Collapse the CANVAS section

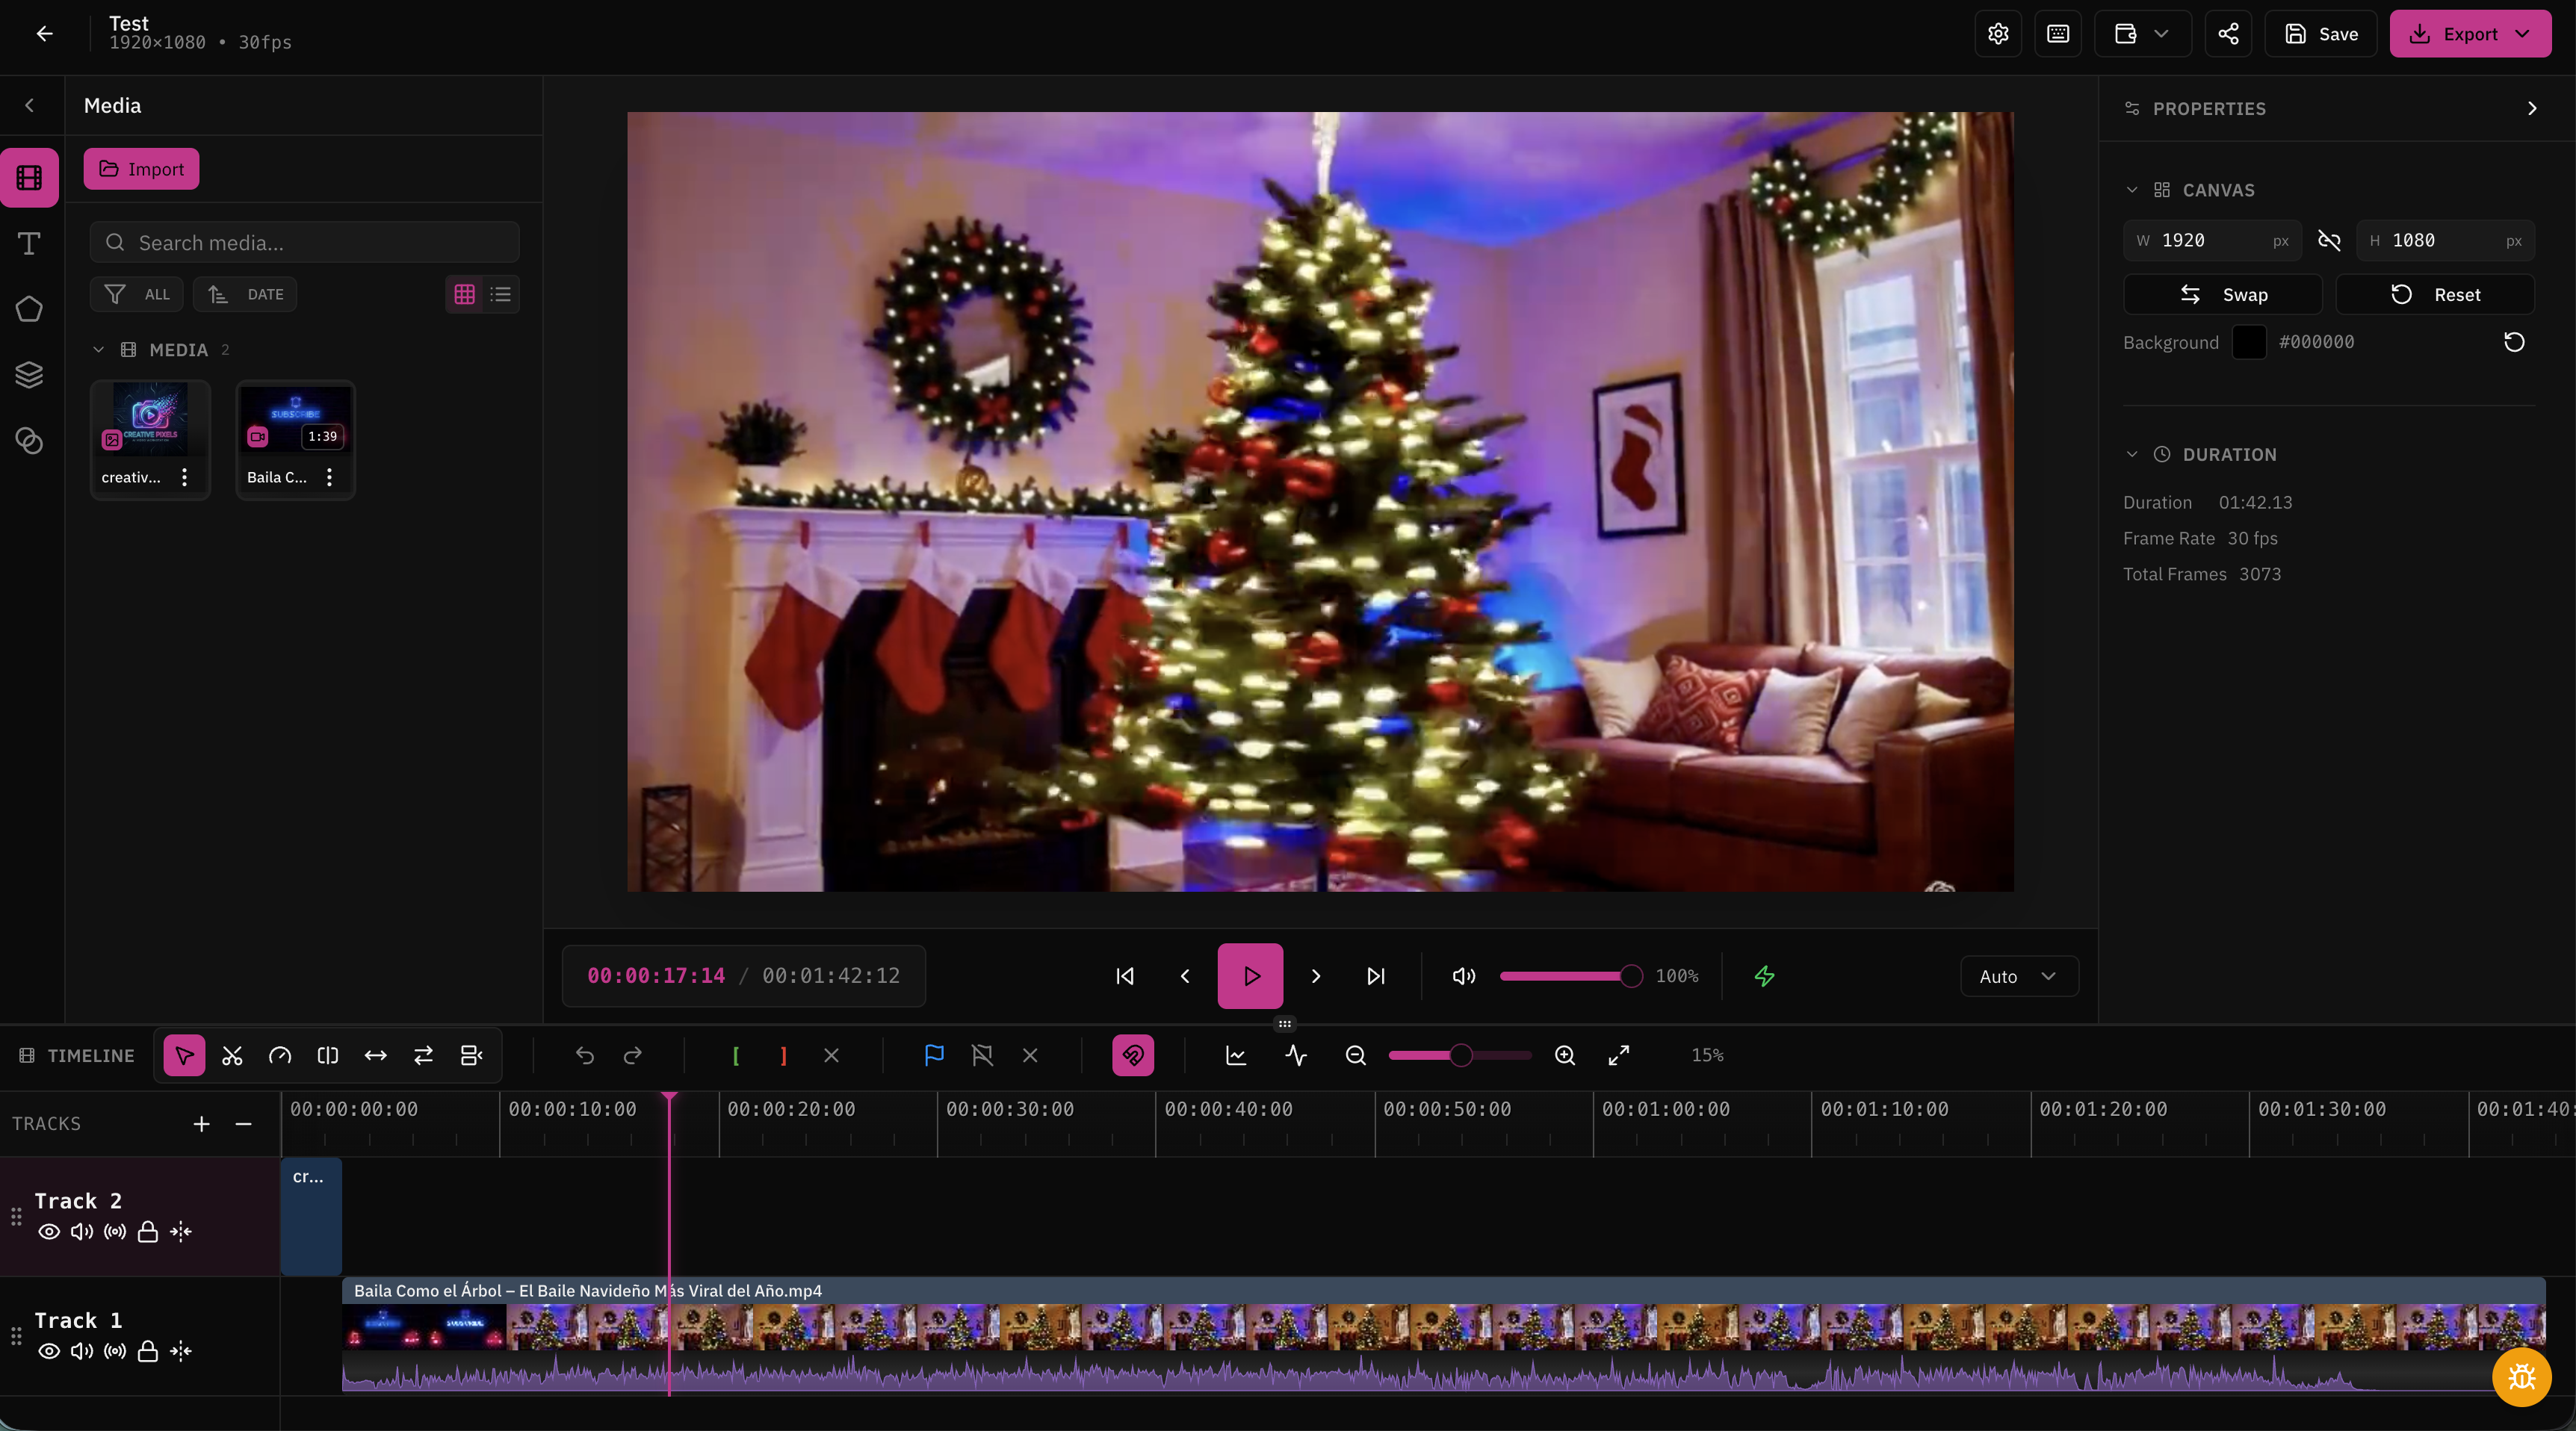point(2131,190)
